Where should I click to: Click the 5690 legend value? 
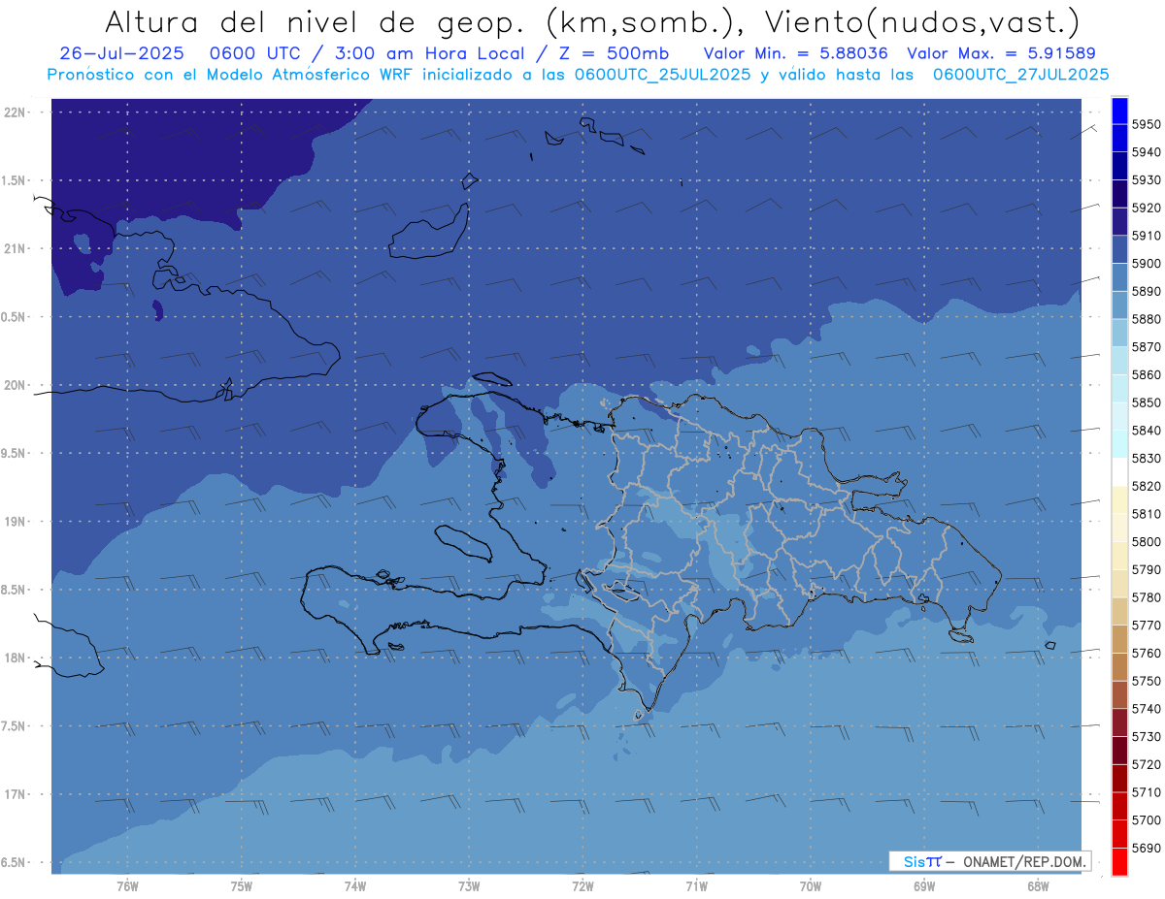(x=1146, y=848)
